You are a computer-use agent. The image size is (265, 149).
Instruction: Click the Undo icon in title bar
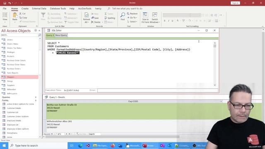coord(10,3)
